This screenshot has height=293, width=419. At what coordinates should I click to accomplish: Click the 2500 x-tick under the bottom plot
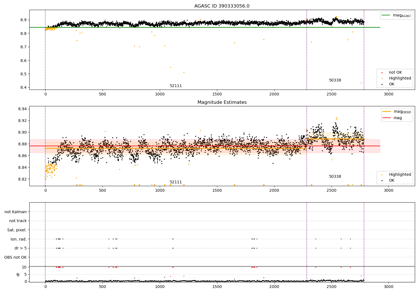click(x=332, y=287)
